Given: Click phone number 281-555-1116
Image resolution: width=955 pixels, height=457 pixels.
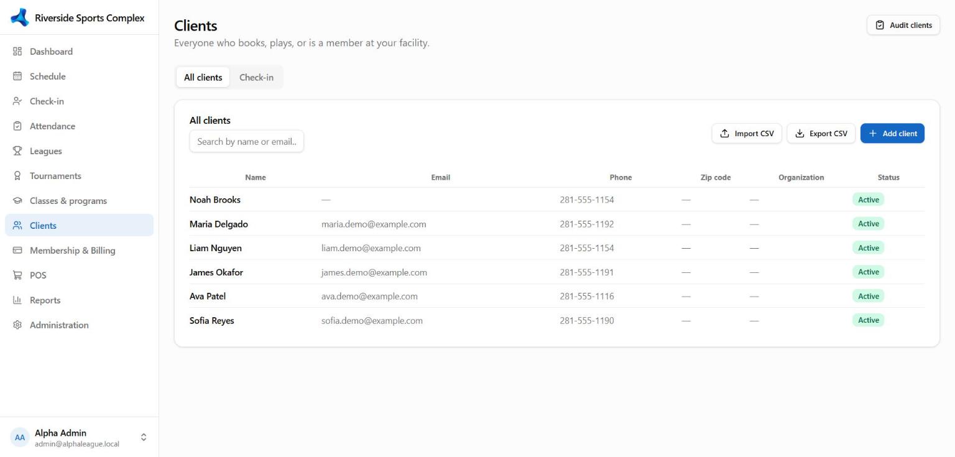Looking at the screenshot, I should coord(587,297).
